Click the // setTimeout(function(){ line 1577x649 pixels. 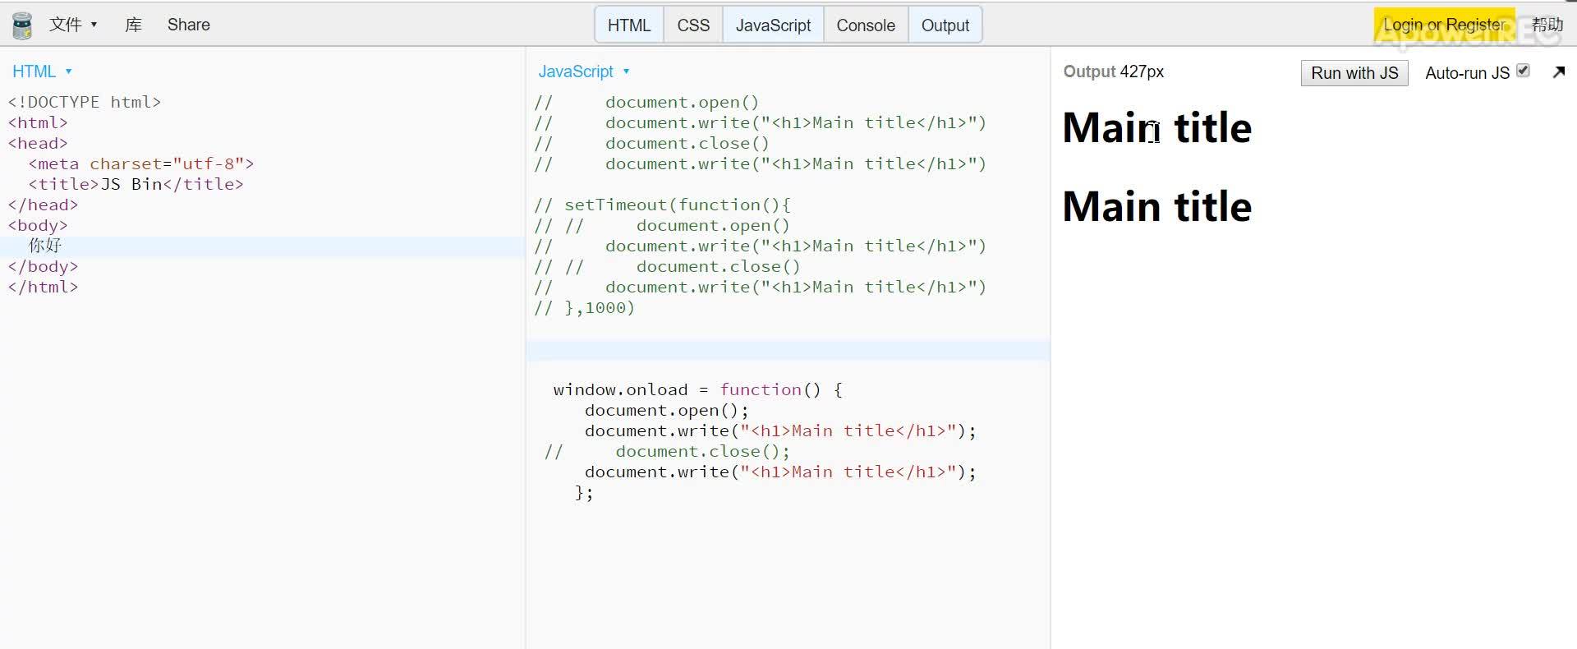click(x=662, y=205)
